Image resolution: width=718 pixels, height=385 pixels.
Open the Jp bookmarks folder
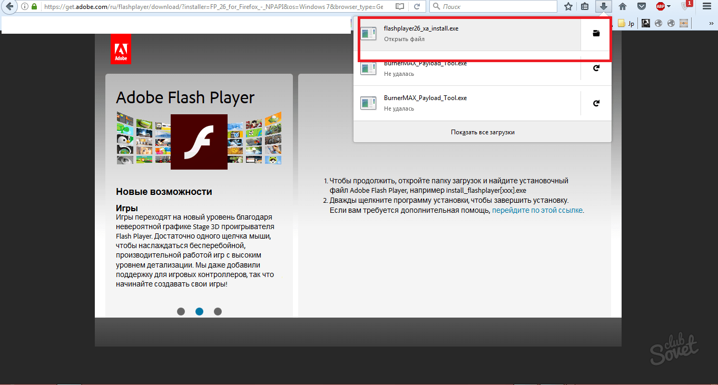tap(626, 23)
